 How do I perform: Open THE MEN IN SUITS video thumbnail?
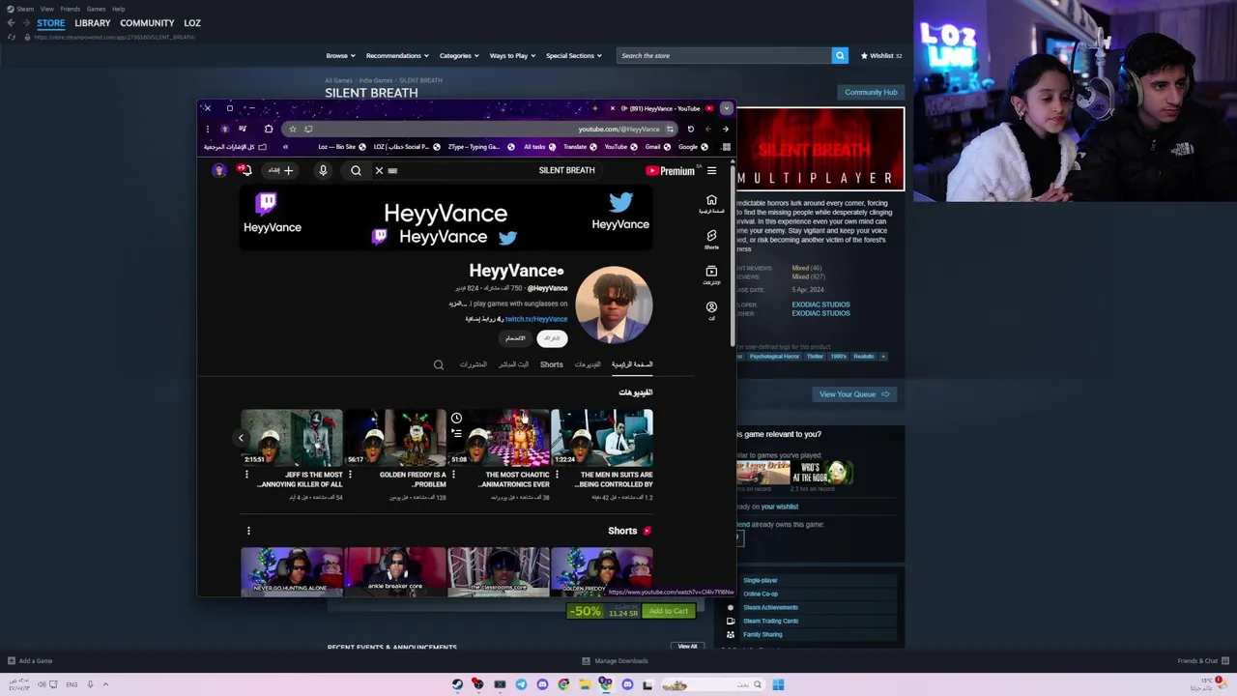coord(602,438)
